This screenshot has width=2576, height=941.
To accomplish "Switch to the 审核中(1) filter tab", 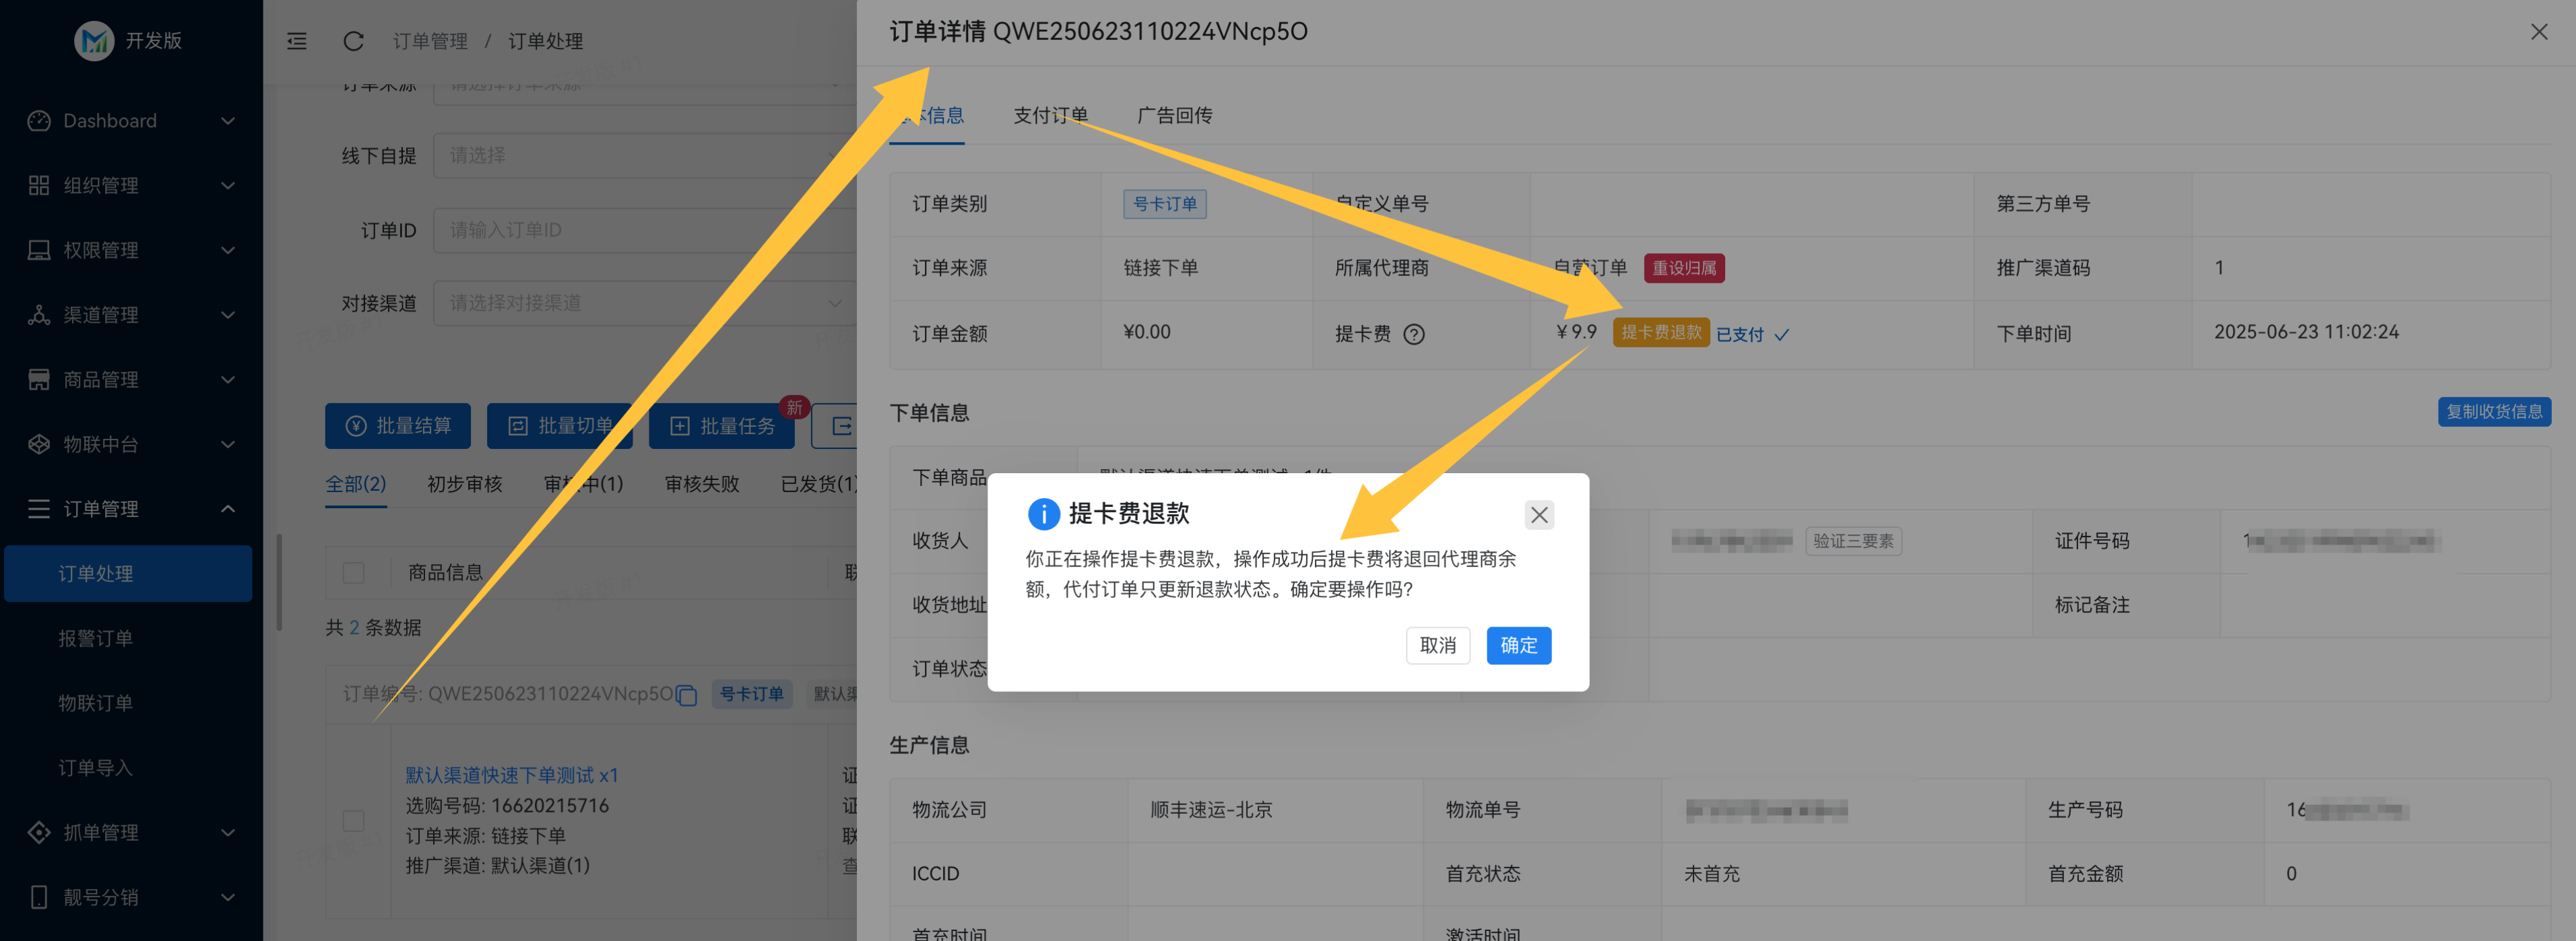I will click(x=583, y=483).
